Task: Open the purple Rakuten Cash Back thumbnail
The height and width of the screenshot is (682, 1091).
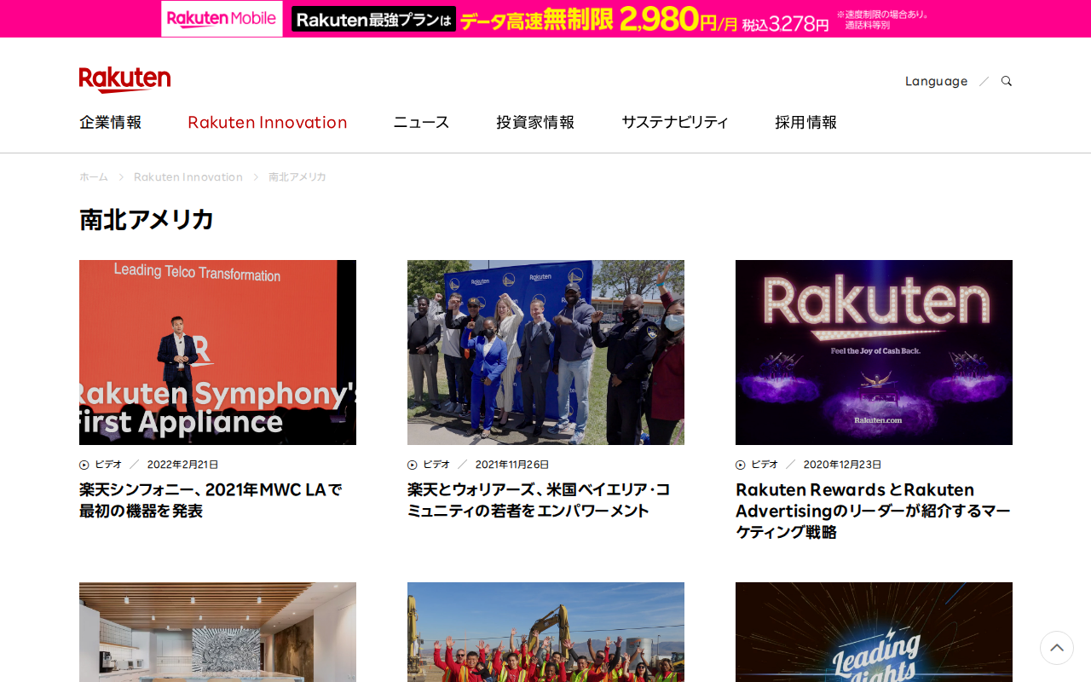Action: tap(874, 352)
